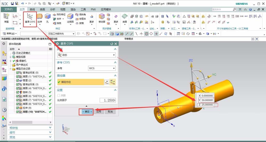Collapse the 参考 CSYS section
266x142 pixels.
click(x=115, y=62)
